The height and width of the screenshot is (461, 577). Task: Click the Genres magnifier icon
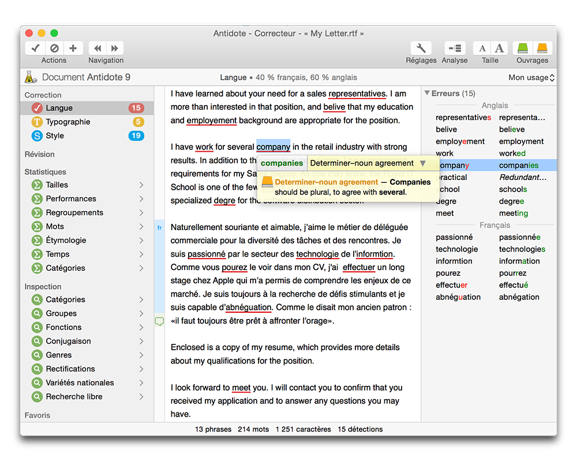point(37,355)
